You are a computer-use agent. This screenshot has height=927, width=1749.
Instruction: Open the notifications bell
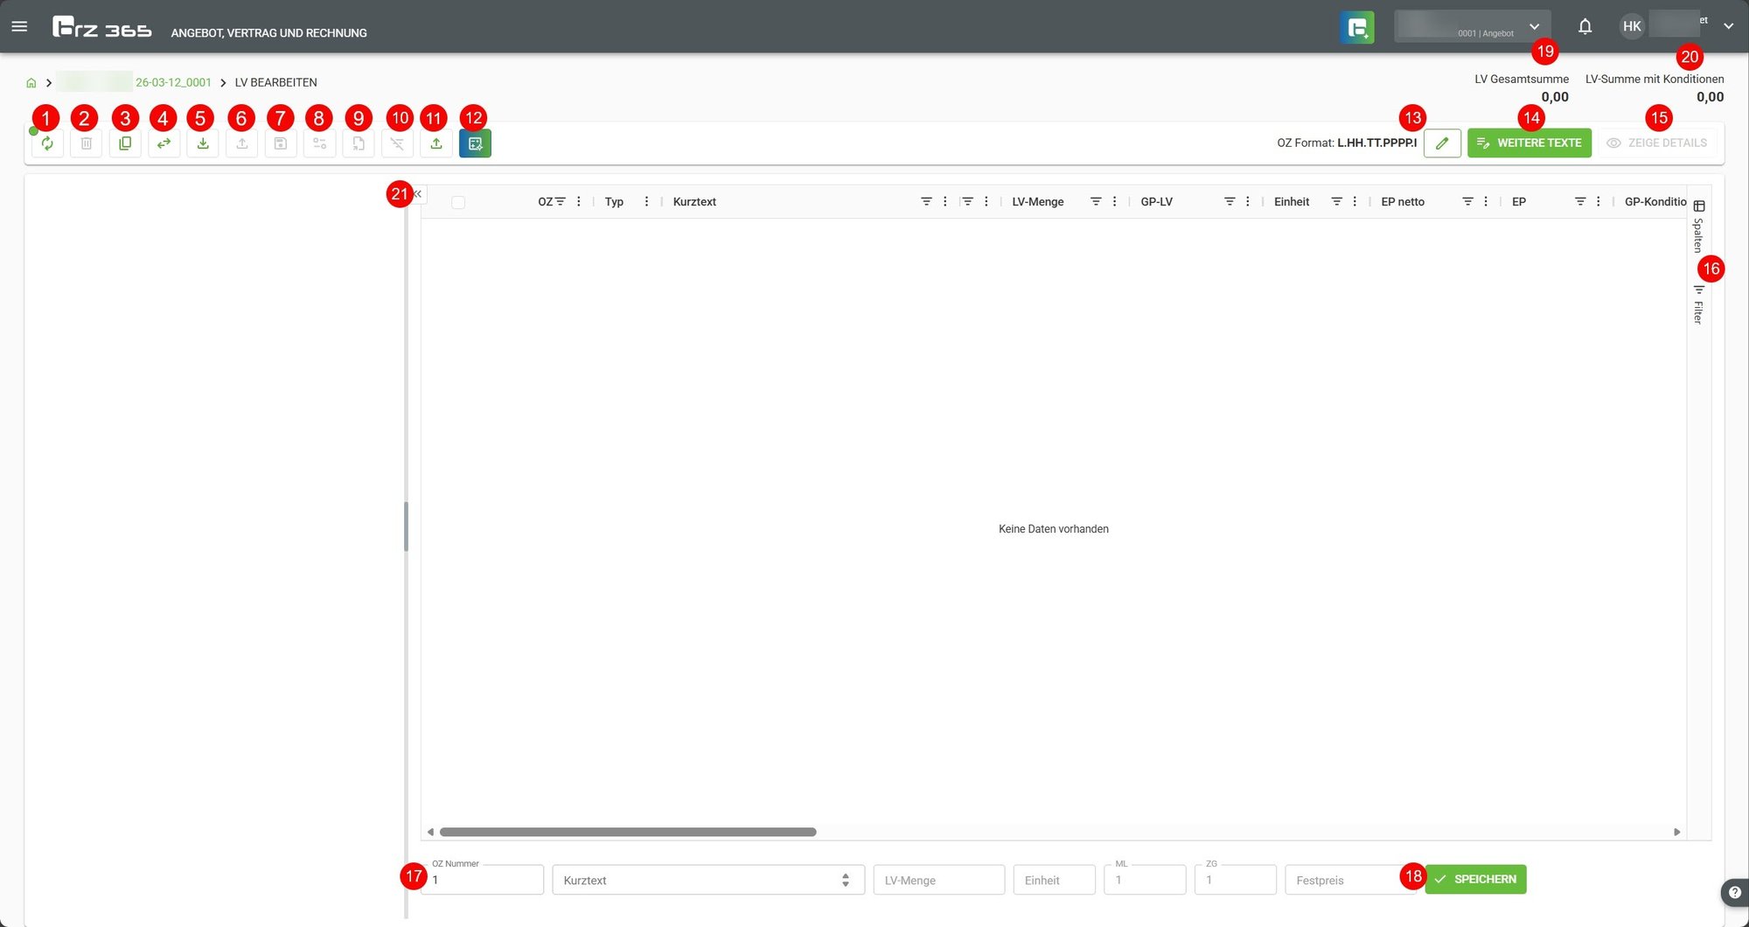(1585, 26)
